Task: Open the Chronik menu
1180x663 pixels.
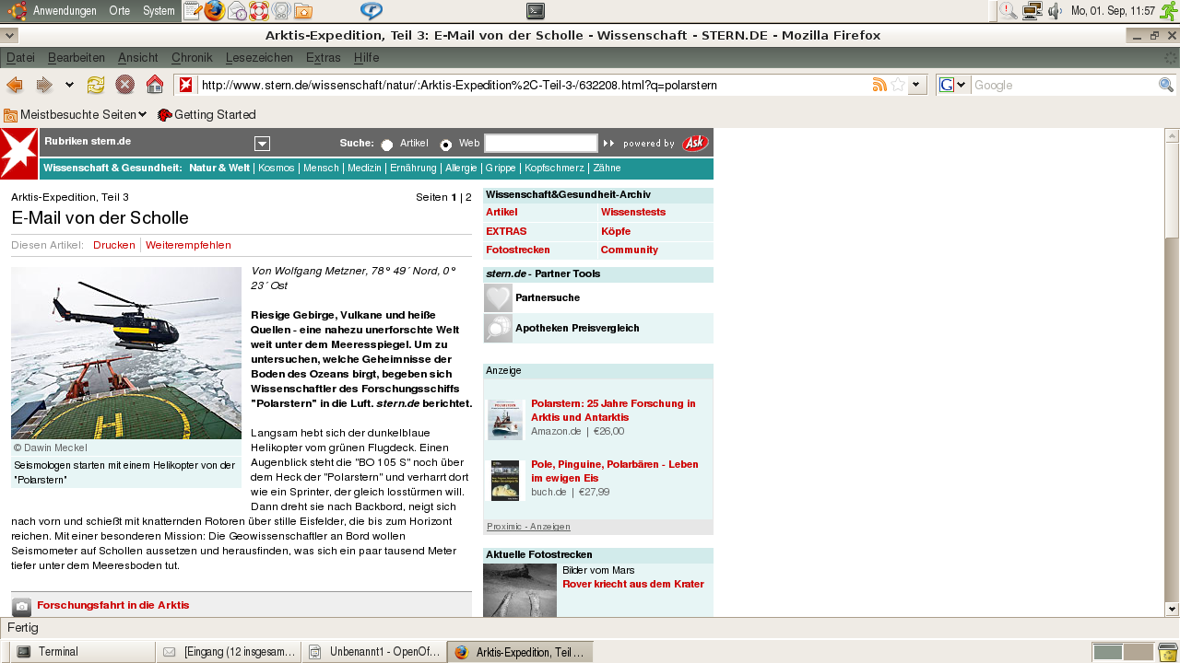Action: click(192, 58)
